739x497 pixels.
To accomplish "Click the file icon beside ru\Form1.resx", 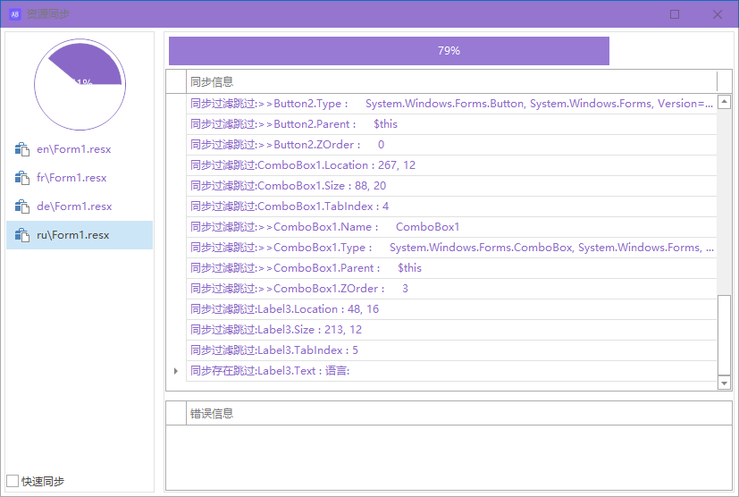I will pyautogui.click(x=22, y=235).
